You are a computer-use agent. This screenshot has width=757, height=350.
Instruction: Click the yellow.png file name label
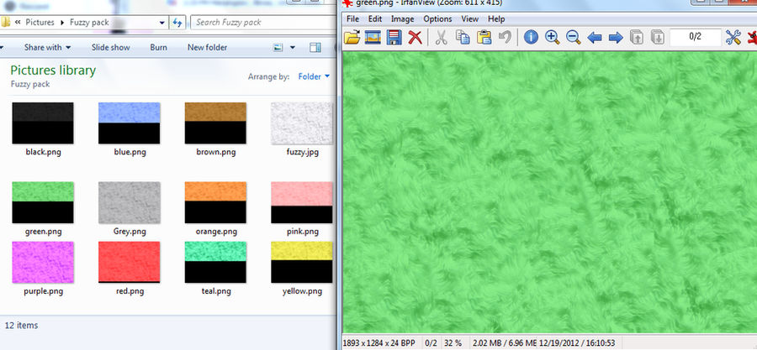302,291
